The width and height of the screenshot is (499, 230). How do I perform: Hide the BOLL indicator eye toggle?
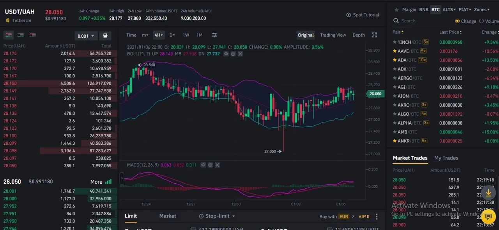(x=226, y=54)
